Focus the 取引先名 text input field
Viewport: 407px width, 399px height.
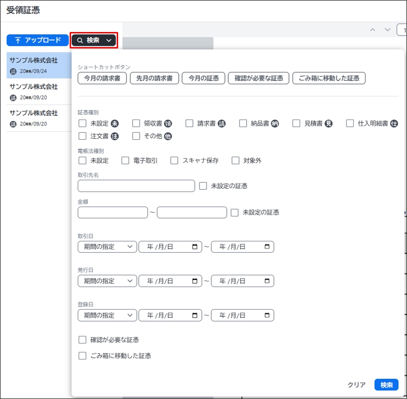click(x=136, y=186)
